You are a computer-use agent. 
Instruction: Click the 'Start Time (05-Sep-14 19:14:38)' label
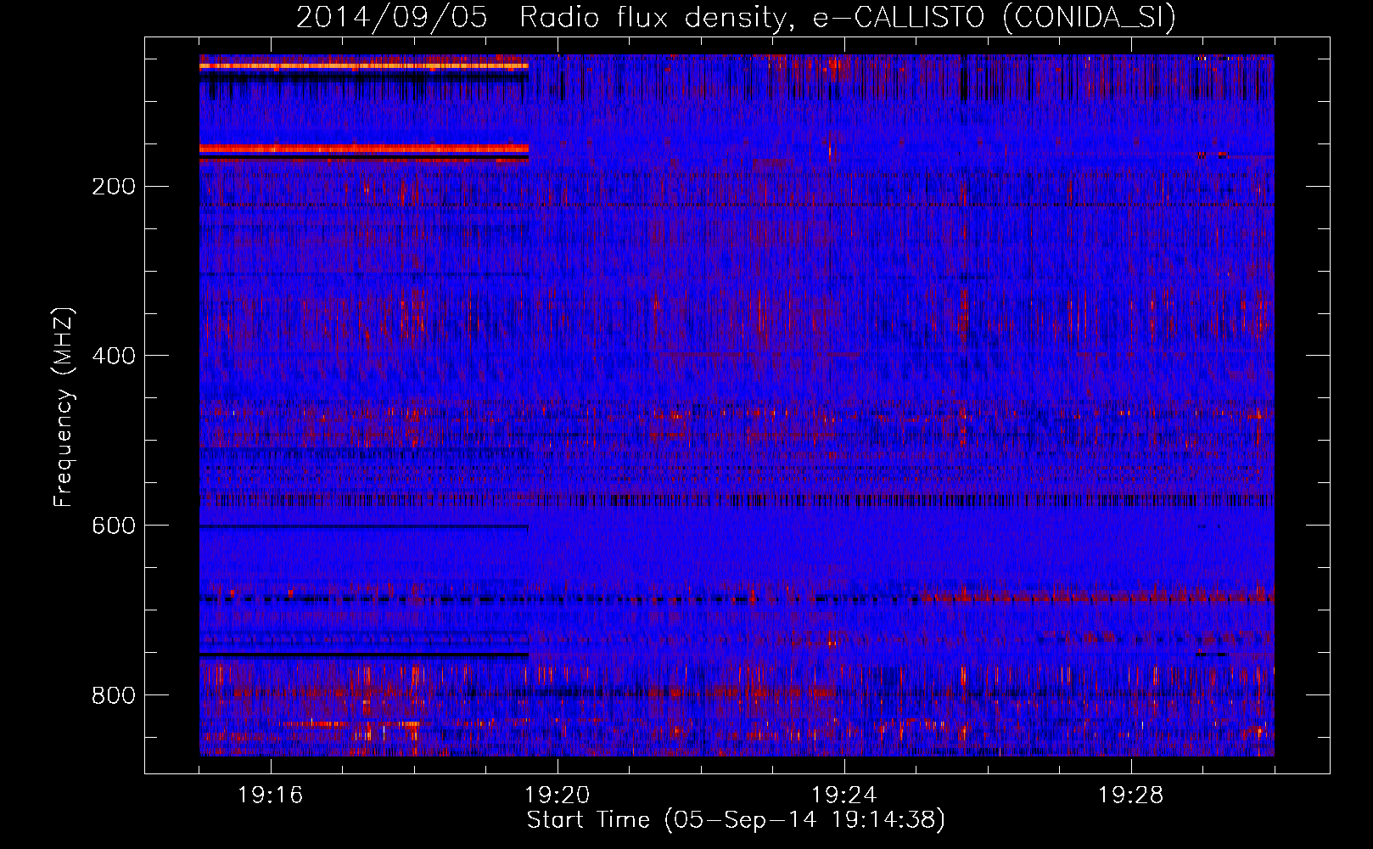point(736,820)
